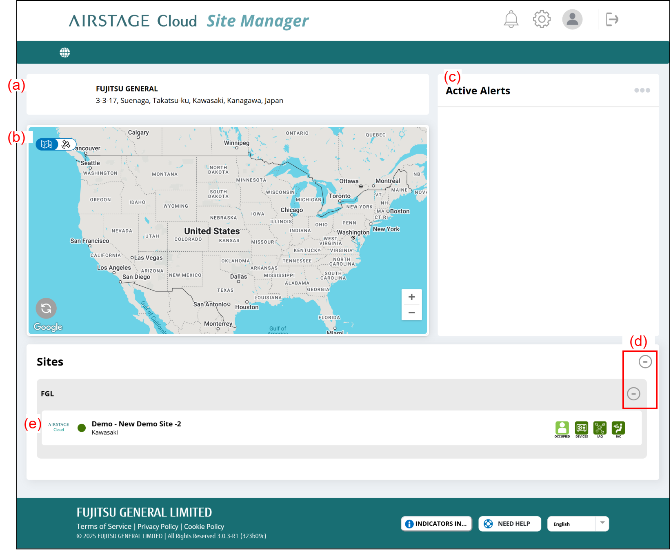
Task: Click the globe icon in navigation bar
Action: [x=65, y=53]
